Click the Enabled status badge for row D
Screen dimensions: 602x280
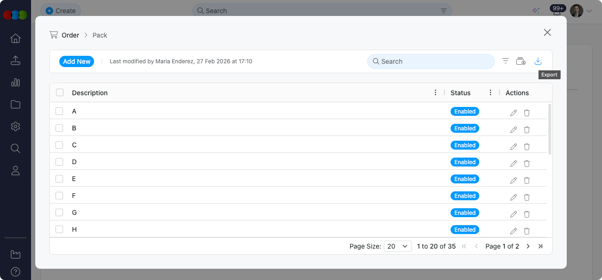point(465,162)
